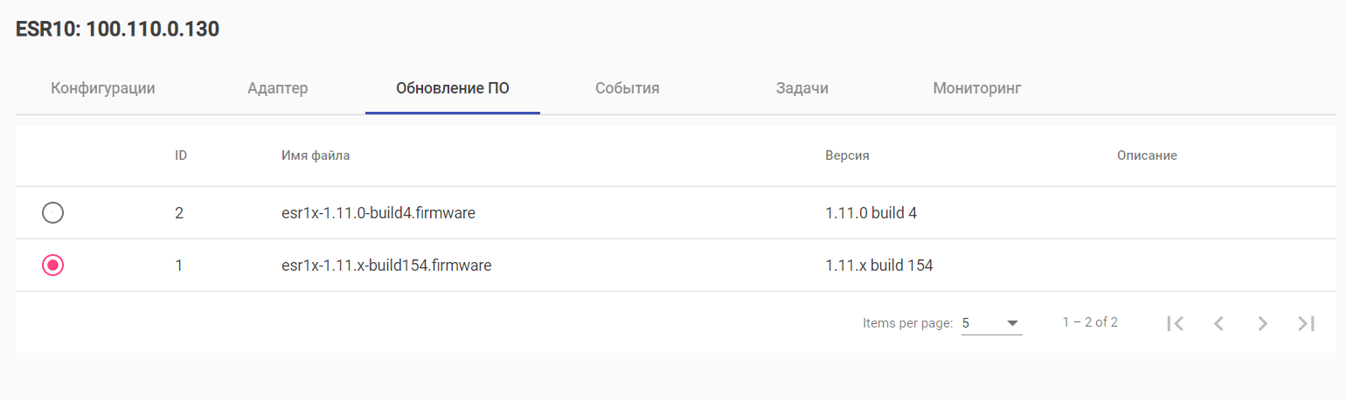Go to the Мониторинг tab

point(977,88)
